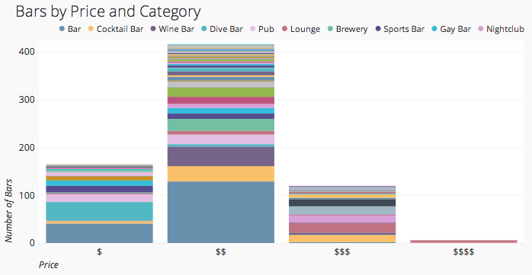Viewport: 532px width, 275px height.
Task: Select the light pink Pub segment in $ column
Action: [x=99, y=198]
